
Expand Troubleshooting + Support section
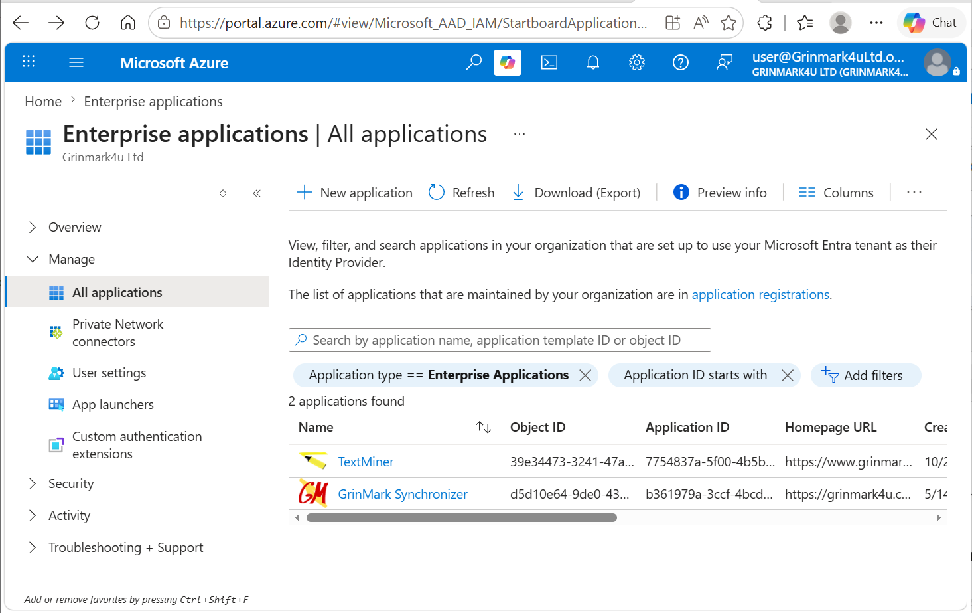pyautogui.click(x=33, y=547)
